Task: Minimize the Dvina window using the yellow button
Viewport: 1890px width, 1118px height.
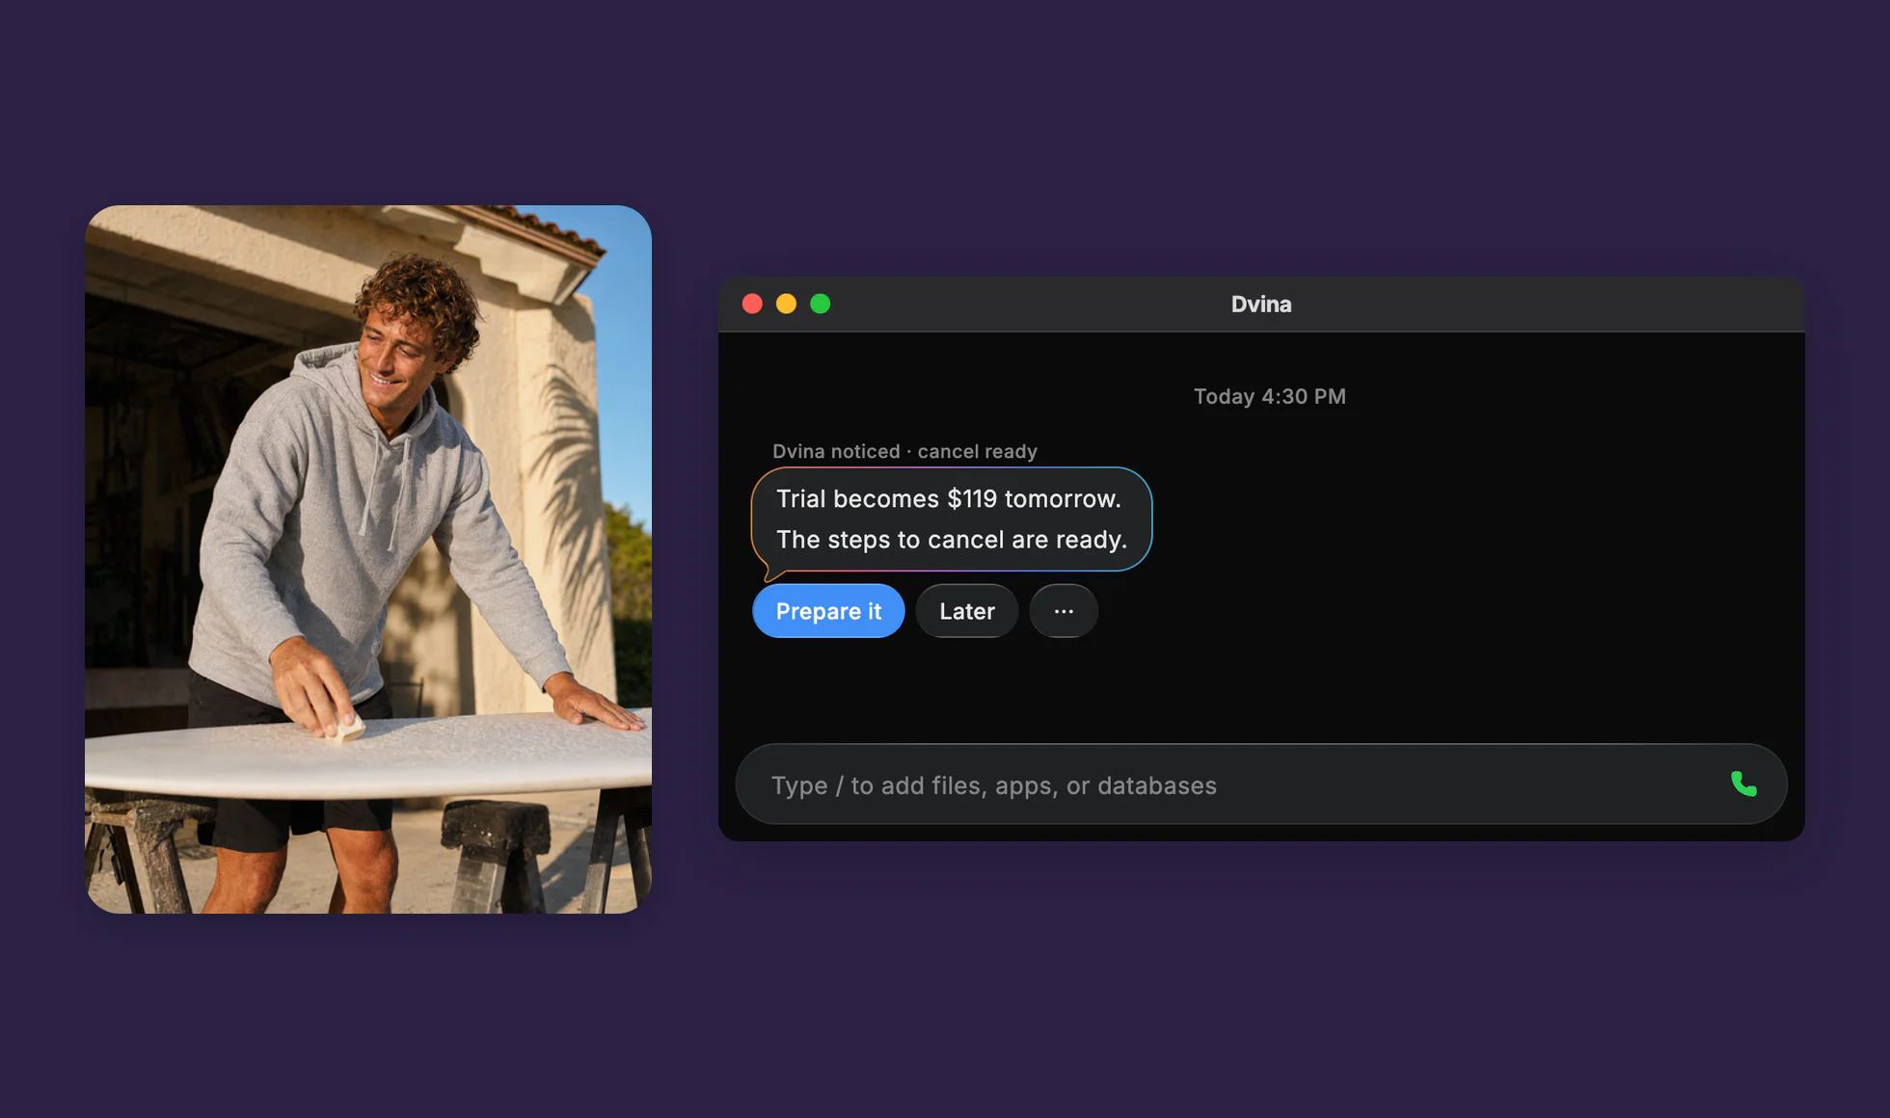Action: (x=786, y=305)
